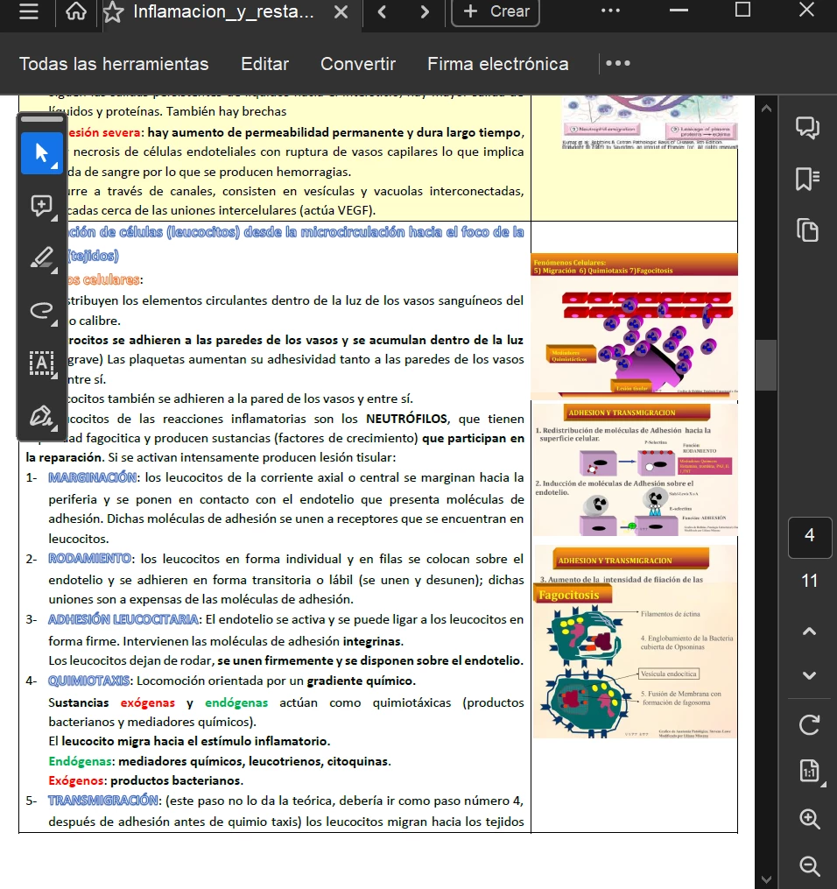Click the TRANSMIGRACIÓN heading

pos(103,801)
